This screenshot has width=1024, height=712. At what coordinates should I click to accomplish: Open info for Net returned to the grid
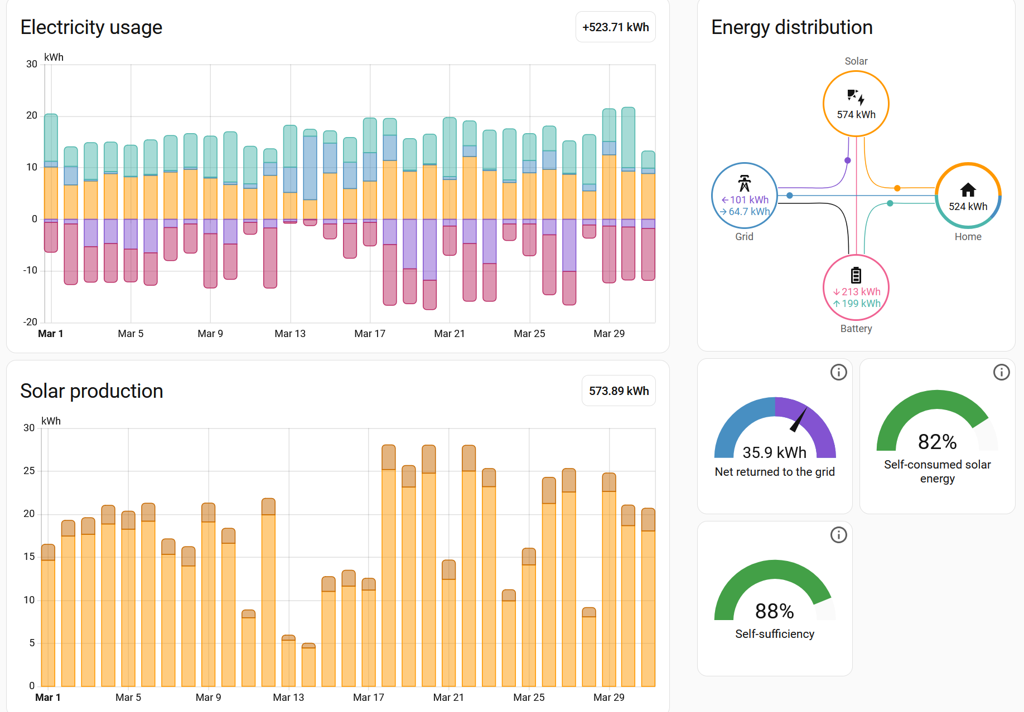coord(838,372)
